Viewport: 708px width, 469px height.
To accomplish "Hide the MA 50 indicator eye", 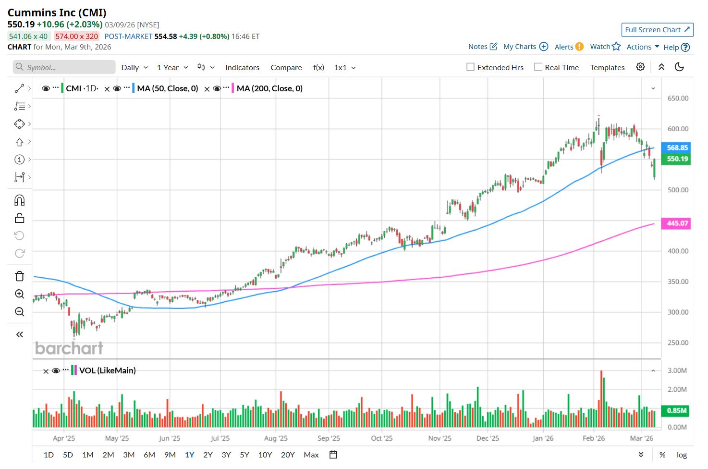I will click(x=117, y=88).
